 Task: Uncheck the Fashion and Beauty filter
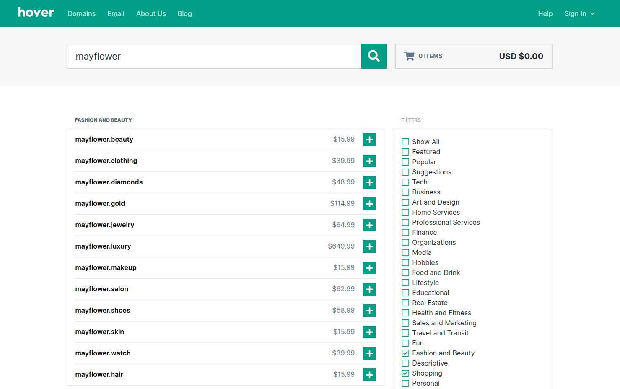[405, 353]
